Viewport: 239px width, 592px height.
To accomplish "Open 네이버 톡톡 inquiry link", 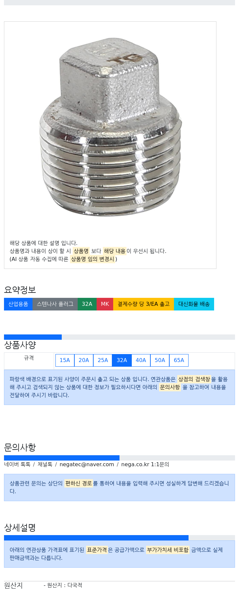I will click(x=17, y=465).
